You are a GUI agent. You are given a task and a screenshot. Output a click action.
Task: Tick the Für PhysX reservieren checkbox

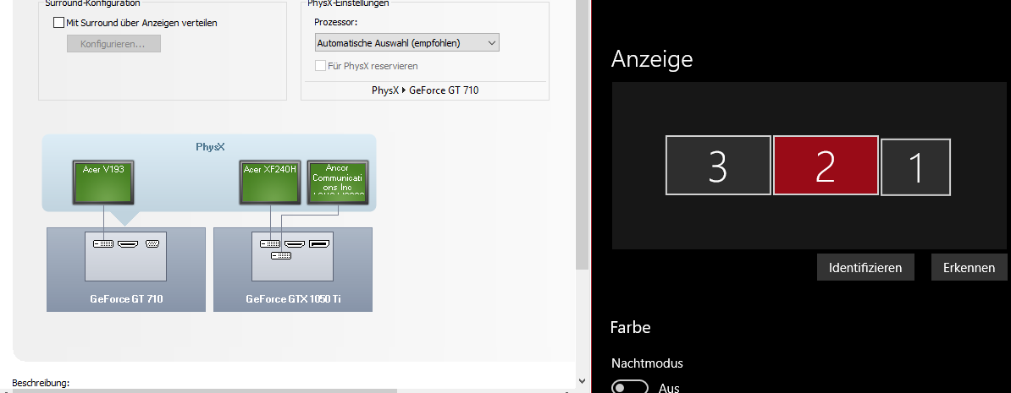coord(320,66)
